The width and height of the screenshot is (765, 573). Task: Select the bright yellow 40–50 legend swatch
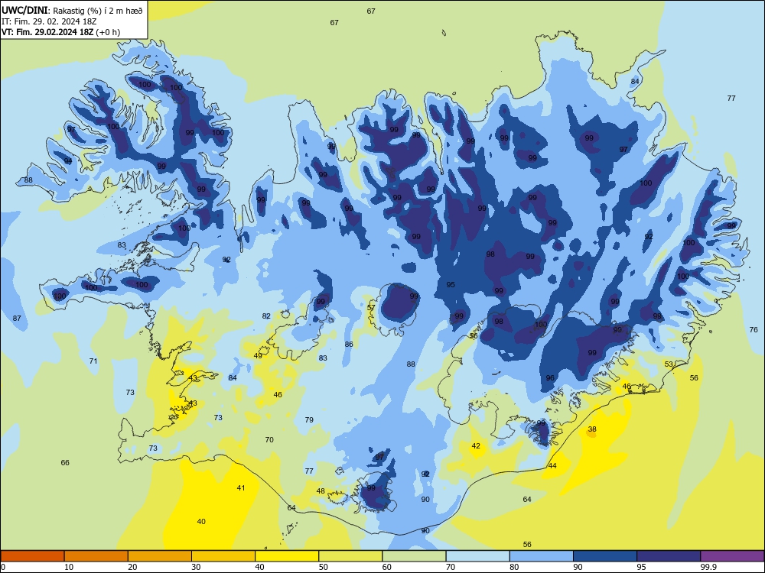(287, 556)
